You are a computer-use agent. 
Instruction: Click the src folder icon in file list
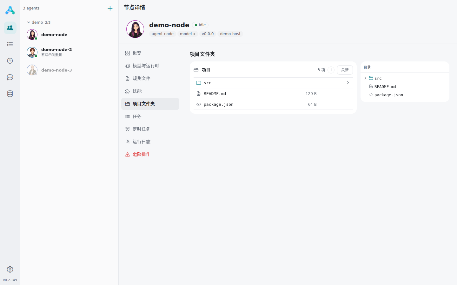(199, 83)
